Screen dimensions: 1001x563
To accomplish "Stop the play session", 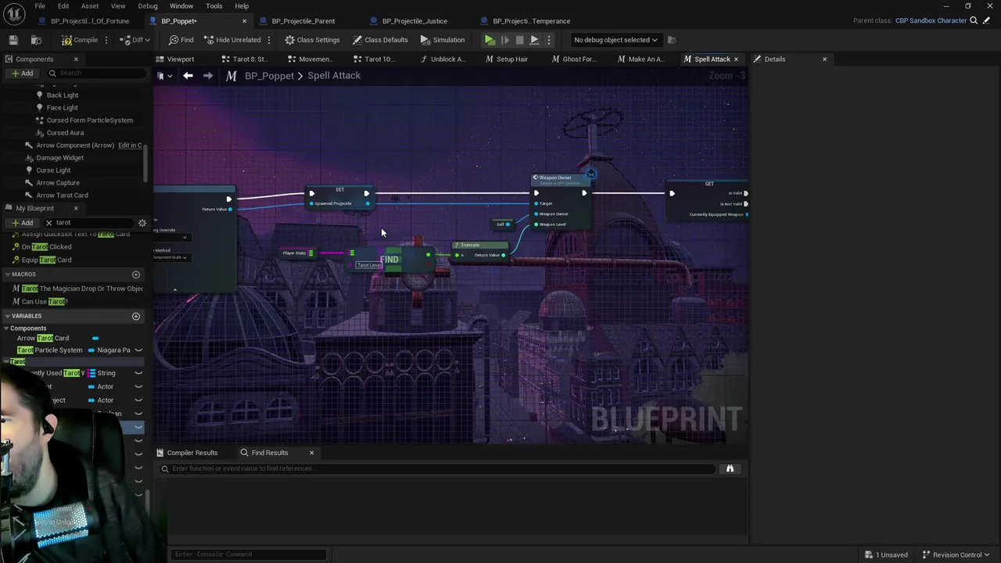I will click(x=519, y=40).
